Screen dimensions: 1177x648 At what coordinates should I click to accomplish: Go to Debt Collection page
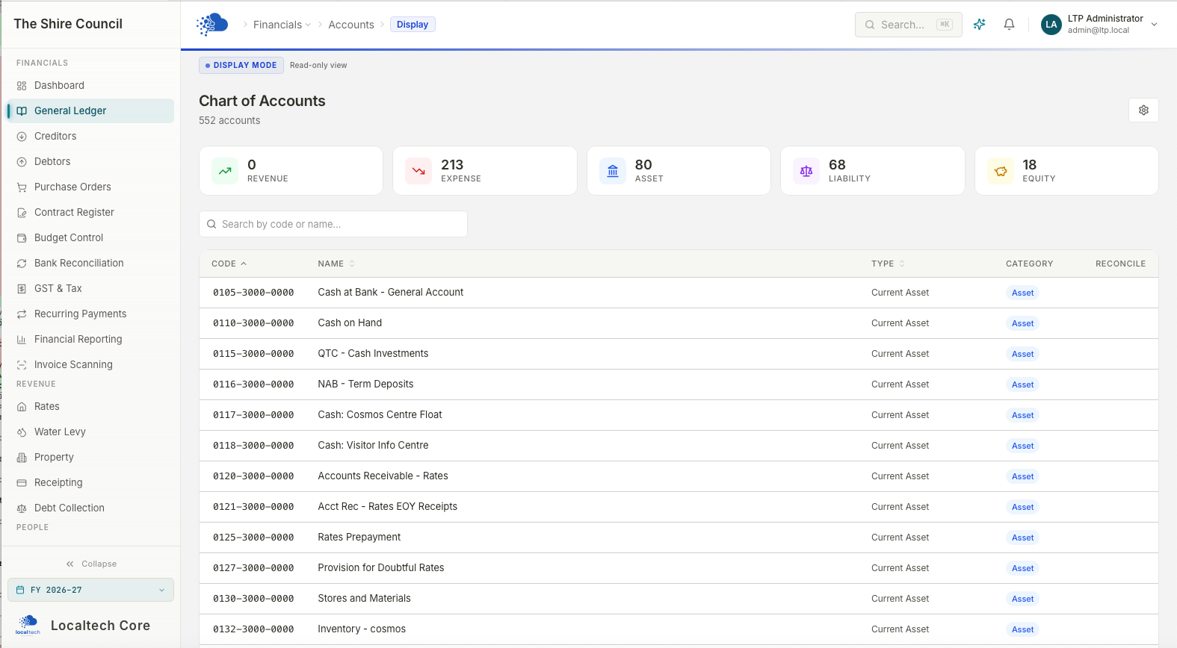point(90,508)
